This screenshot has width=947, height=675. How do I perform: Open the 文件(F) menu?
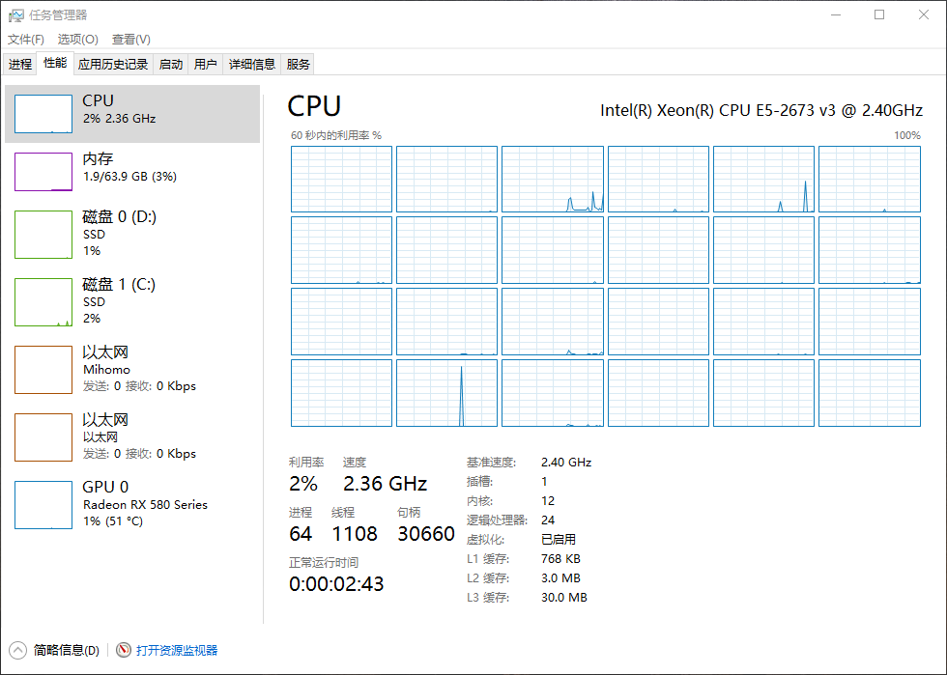click(26, 40)
